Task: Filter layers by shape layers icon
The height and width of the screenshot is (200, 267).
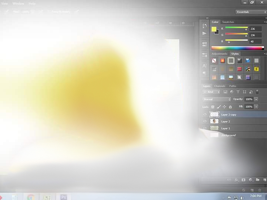Action: [244, 92]
